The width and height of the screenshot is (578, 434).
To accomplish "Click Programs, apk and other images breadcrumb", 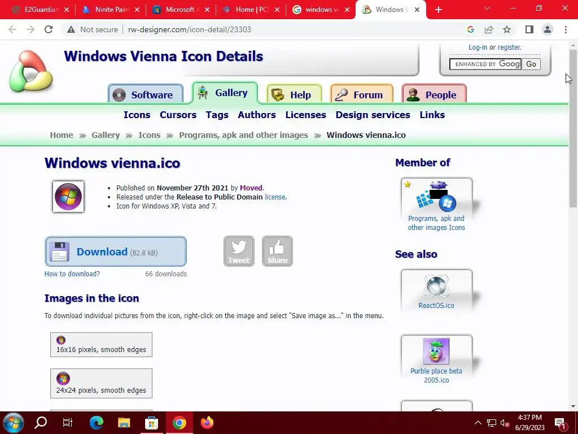I will (243, 135).
